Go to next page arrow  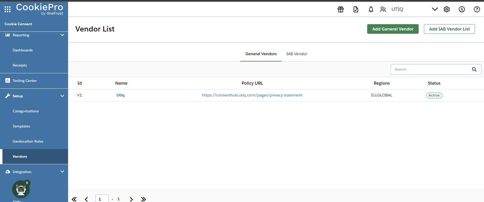click(131, 199)
